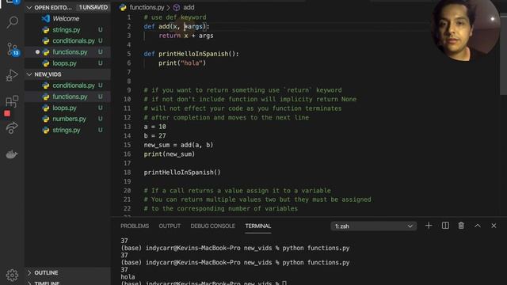Open the Search view in activity bar
507x285 pixels.
[13, 22]
